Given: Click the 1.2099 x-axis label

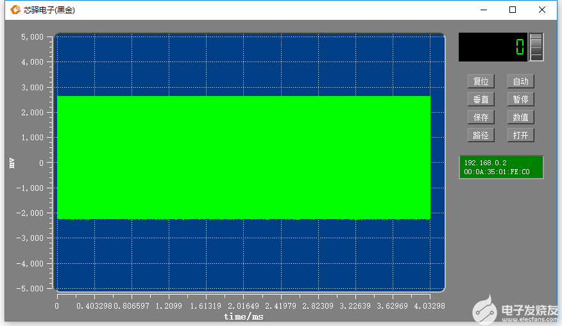Looking at the screenshot, I should [169, 306].
